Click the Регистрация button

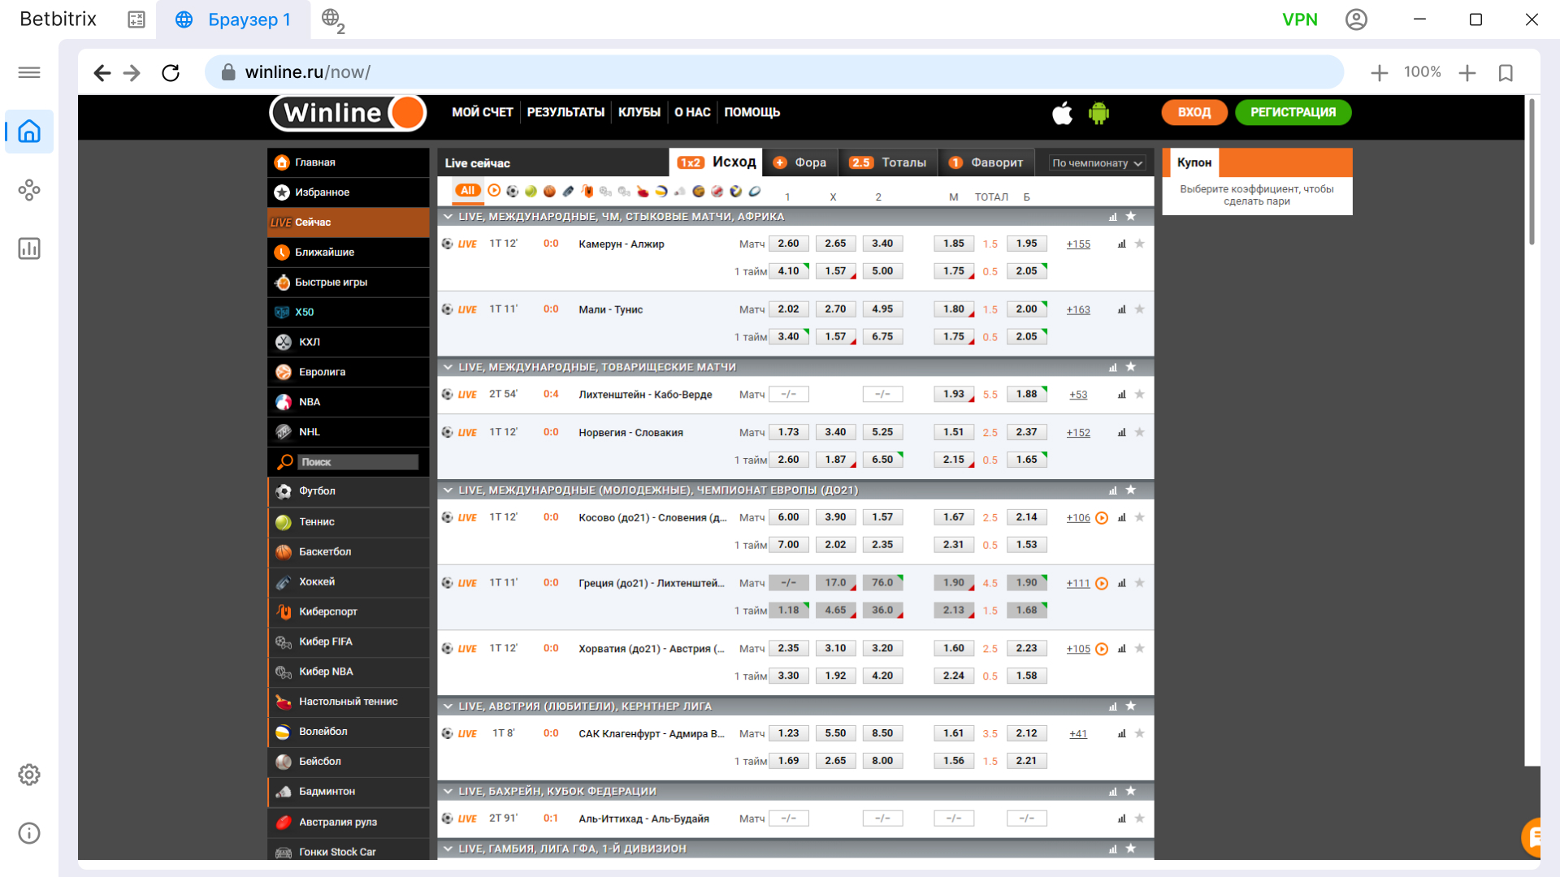click(x=1293, y=112)
